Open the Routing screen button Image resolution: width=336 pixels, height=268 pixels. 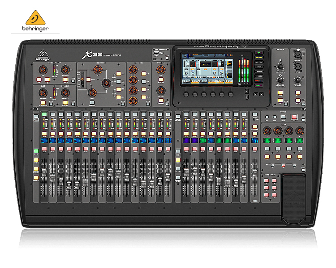(x=259, y=62)
